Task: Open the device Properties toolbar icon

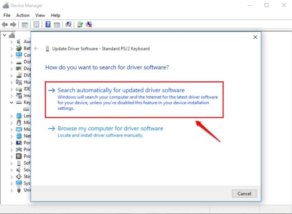Action: 36,24
